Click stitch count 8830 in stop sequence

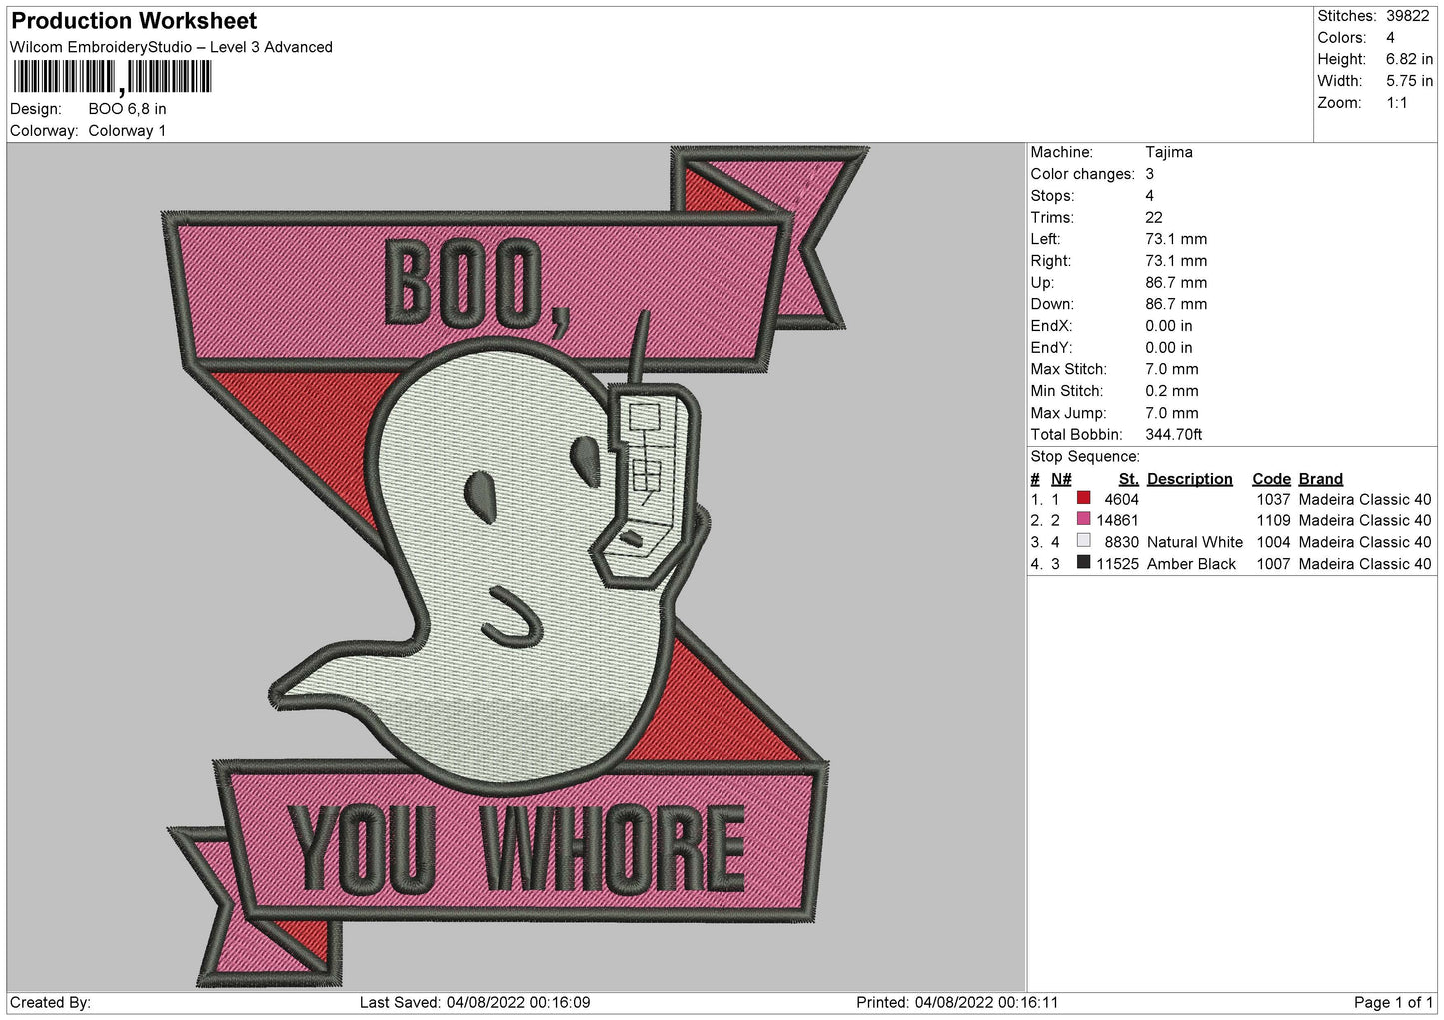point(1121,542)
